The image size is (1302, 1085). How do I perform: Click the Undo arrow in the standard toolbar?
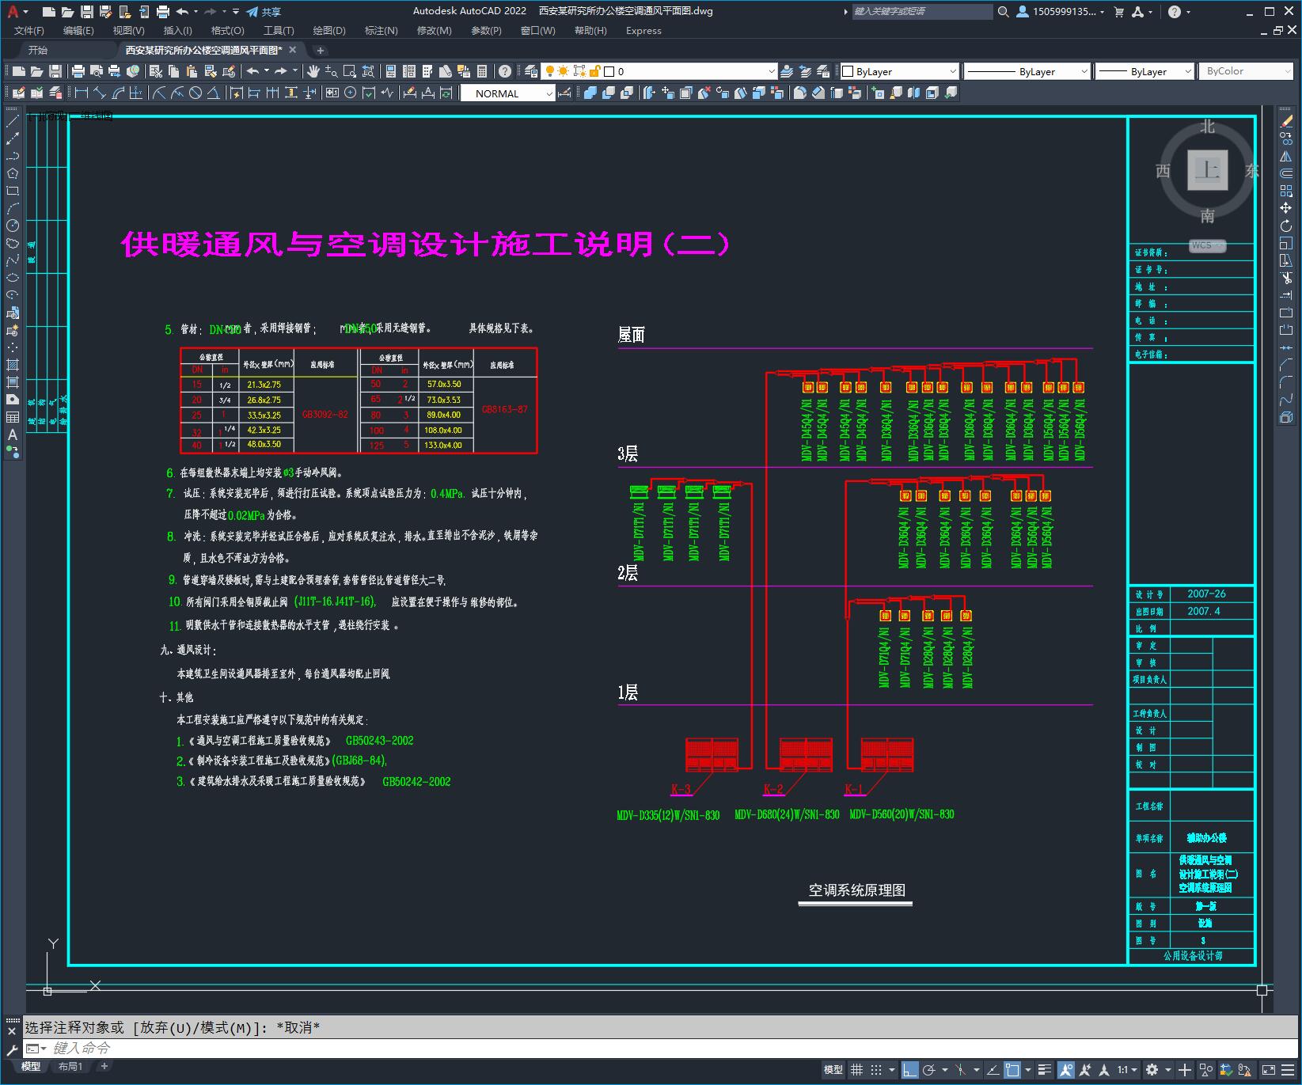[x=252, y=71]
